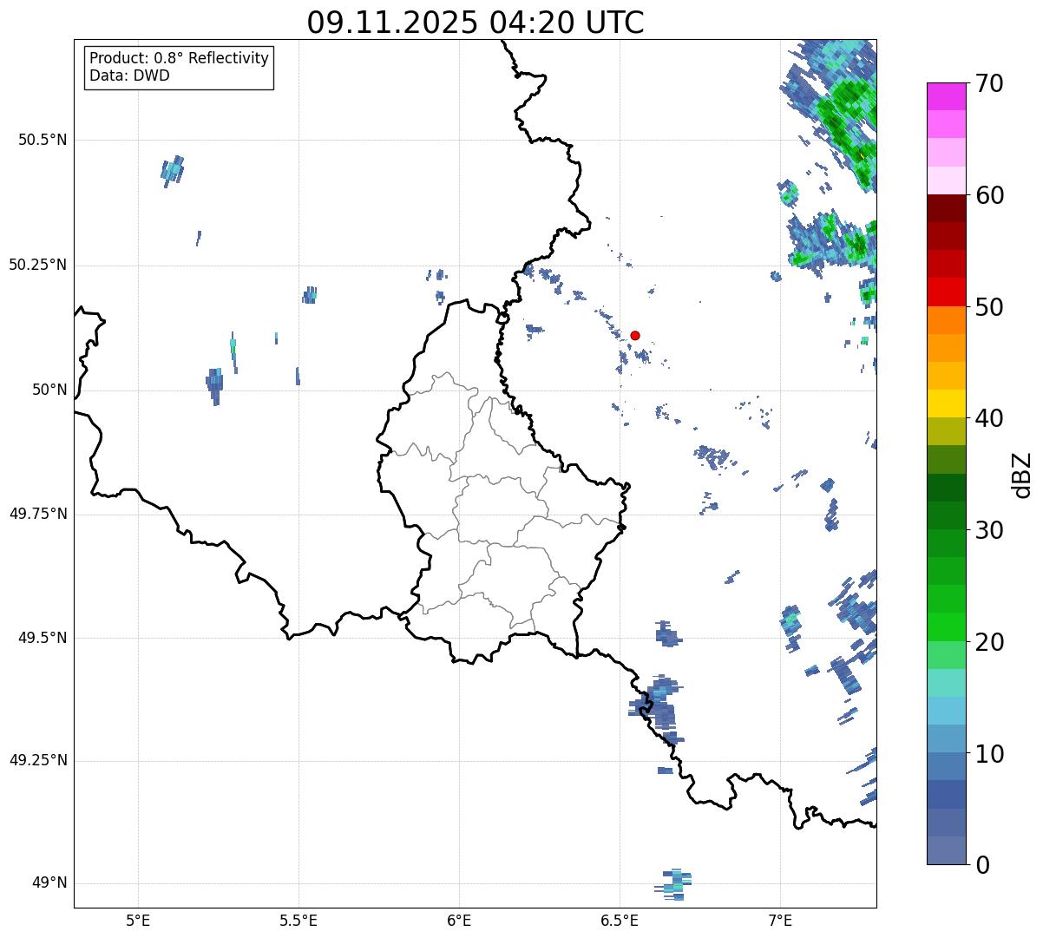Image resolution: width=1043 pixels, height=938 pixels.
Task: Click the latitude label "49°N"
Action: [49, 883]
